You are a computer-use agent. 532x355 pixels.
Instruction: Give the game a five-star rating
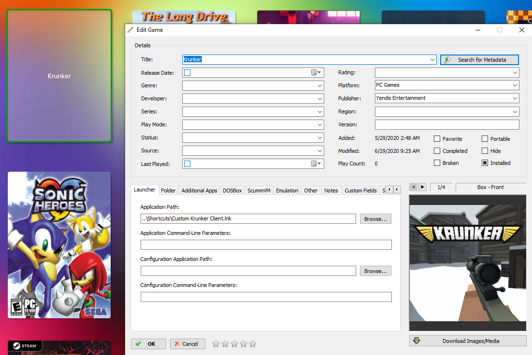click(252, 344)
